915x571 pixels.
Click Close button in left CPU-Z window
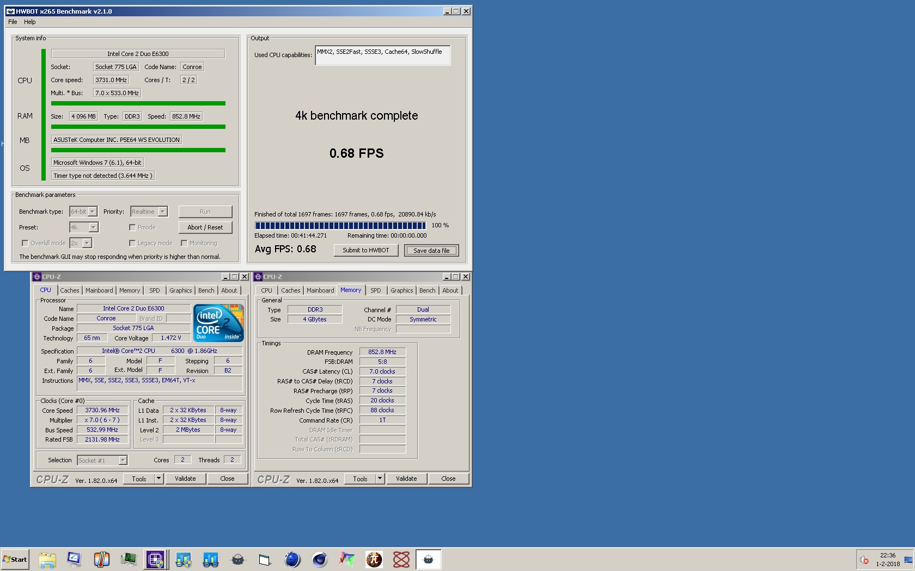point(228,479)
